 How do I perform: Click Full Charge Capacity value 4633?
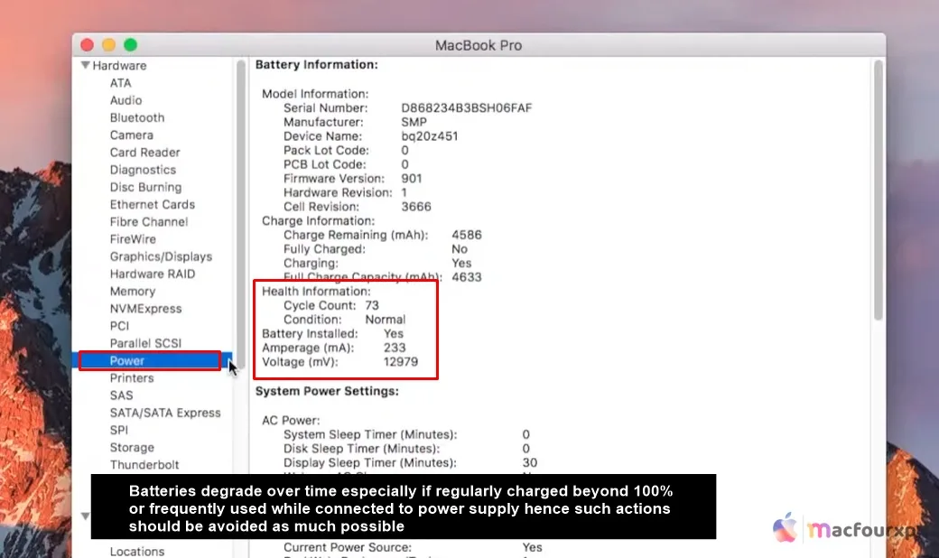coord(467,277)
